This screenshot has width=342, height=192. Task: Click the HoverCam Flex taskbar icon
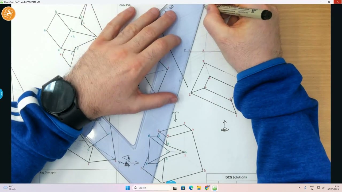(215, 188)
